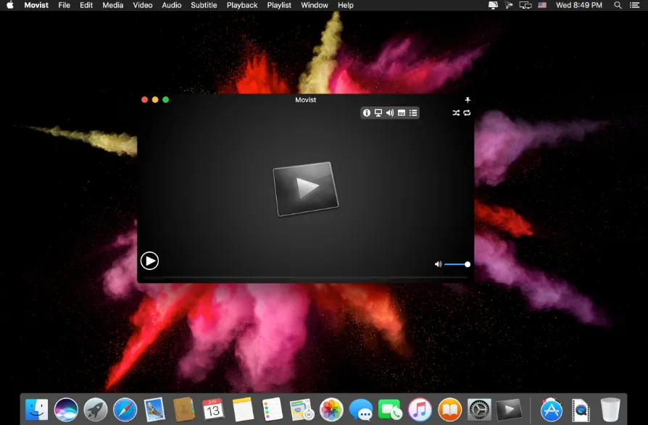Open FaceTime in the Dock

click(390, 409)
